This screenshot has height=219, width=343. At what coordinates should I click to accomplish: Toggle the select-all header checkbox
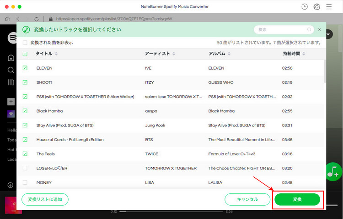pos(25,54)
